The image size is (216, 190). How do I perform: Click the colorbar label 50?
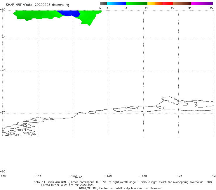173,8
